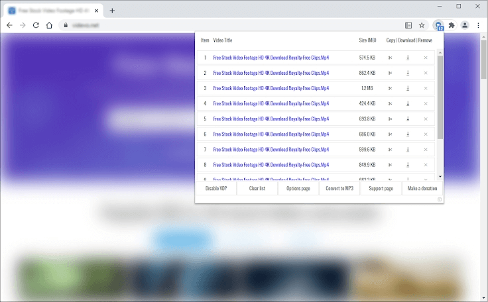Remove item 2 from the list
This screenshot has width=488, height=302.
pyautogui.click(x=426, y=73)
